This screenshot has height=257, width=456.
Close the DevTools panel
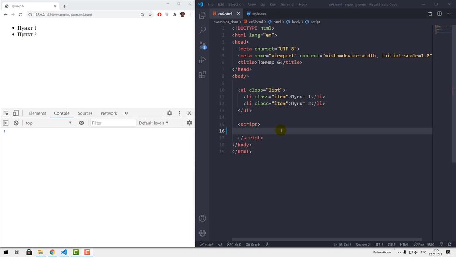[190, 113]
